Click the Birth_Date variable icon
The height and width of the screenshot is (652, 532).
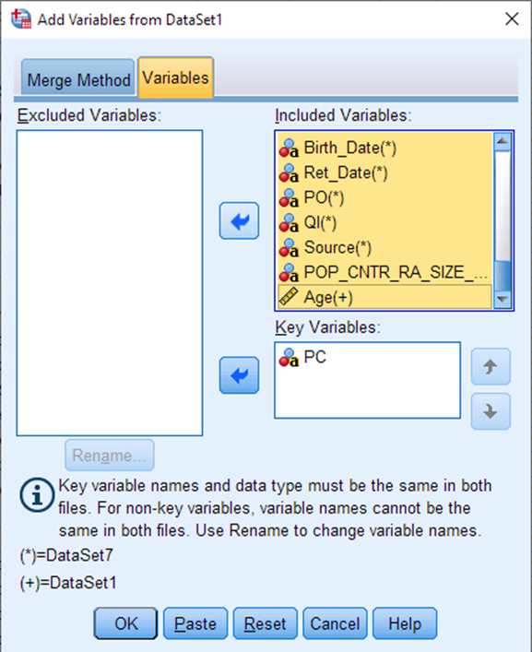[289, 148]
